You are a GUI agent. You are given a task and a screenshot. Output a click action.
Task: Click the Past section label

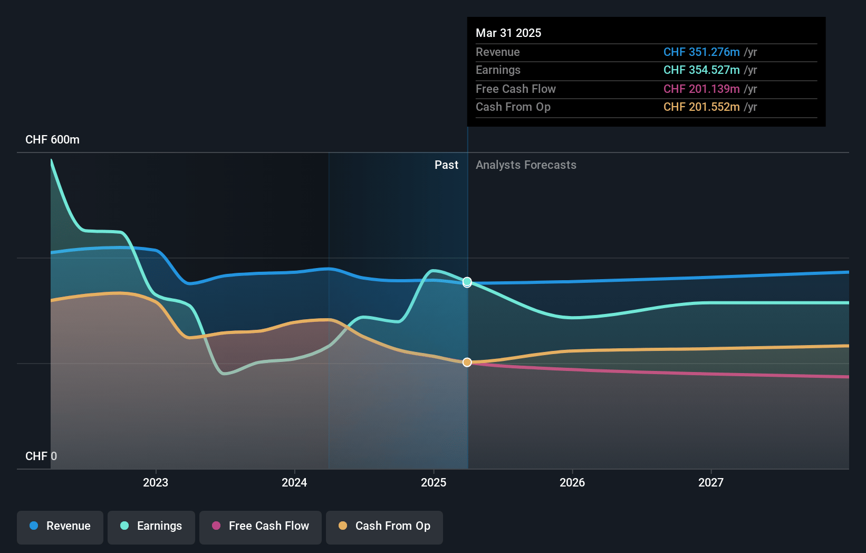(446, 165)
